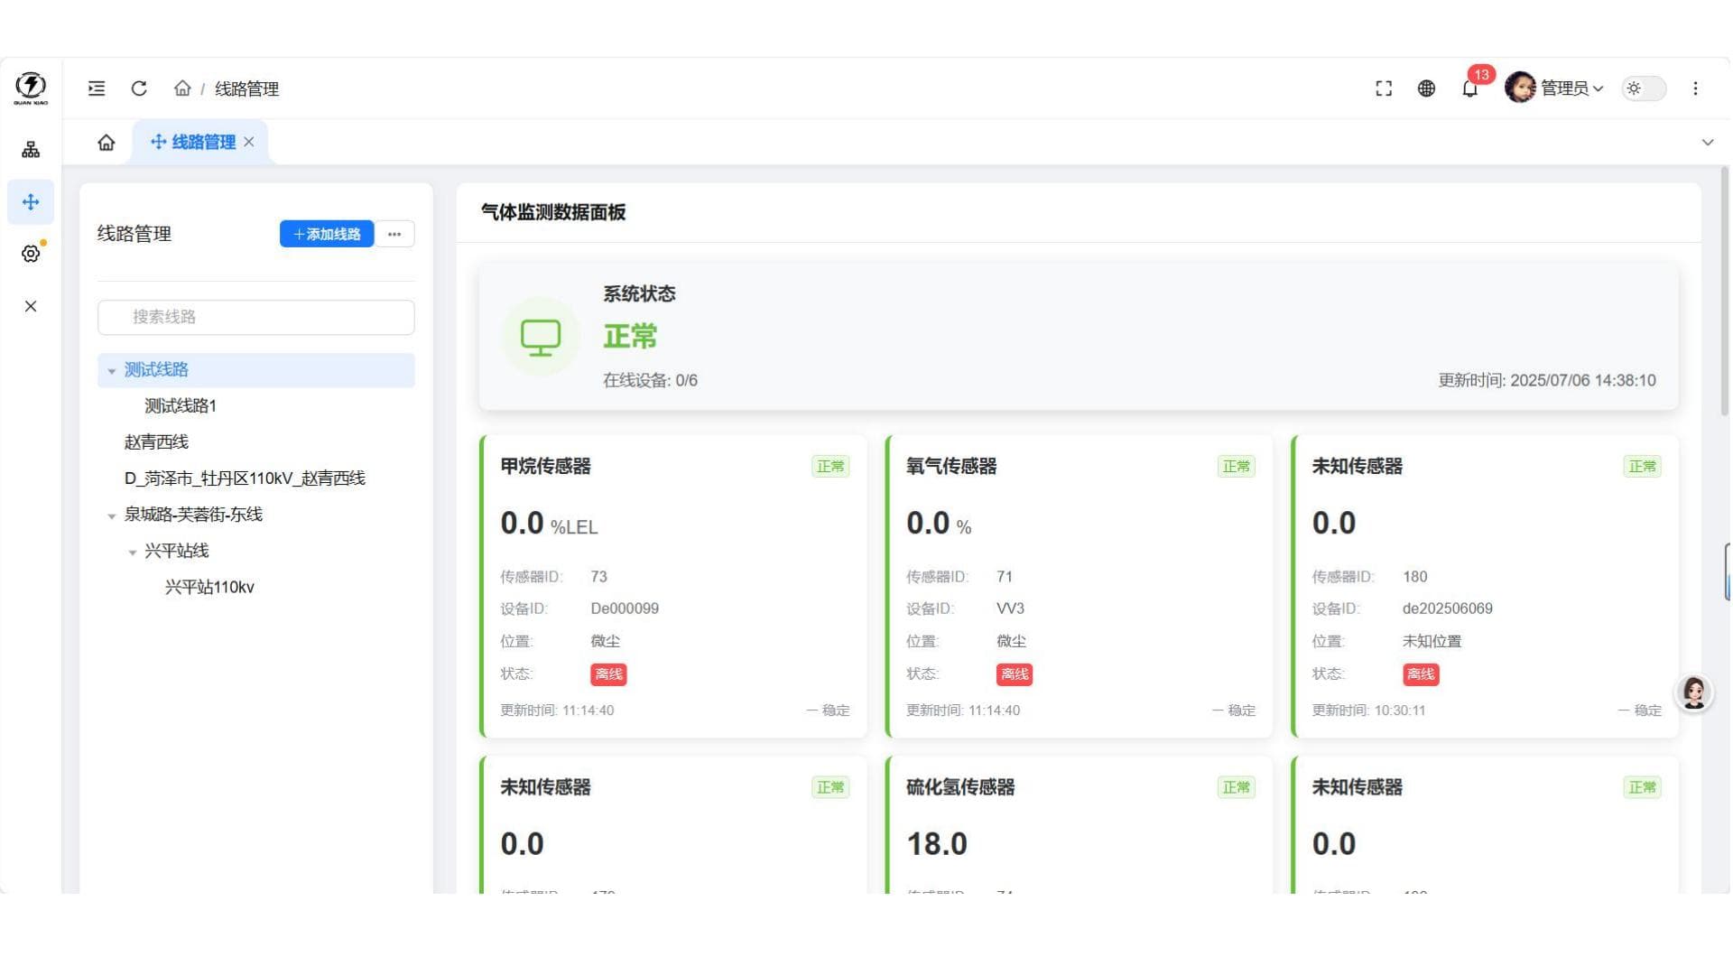Select the line management sidebar icon
The width and height of the screenshot is (1733, 975).
coord(31,202)
